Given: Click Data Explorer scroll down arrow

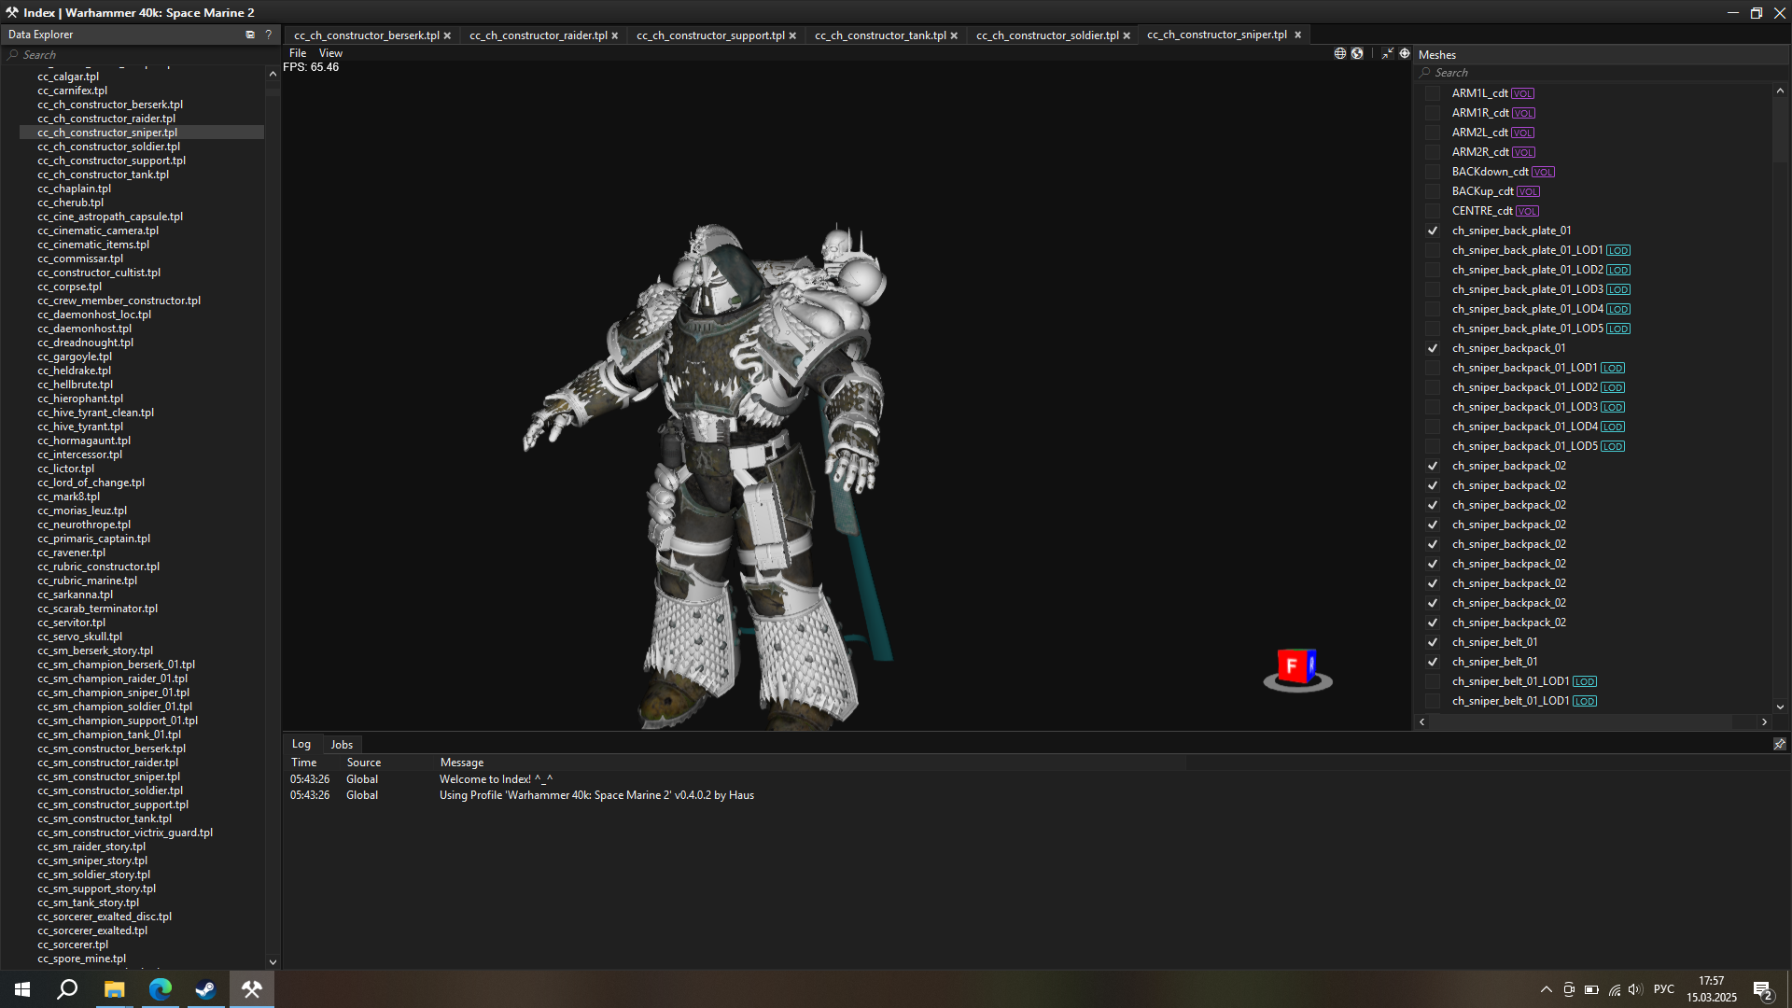Looking at the screenshot, I should pyautogui.click(x=273, y=961).
